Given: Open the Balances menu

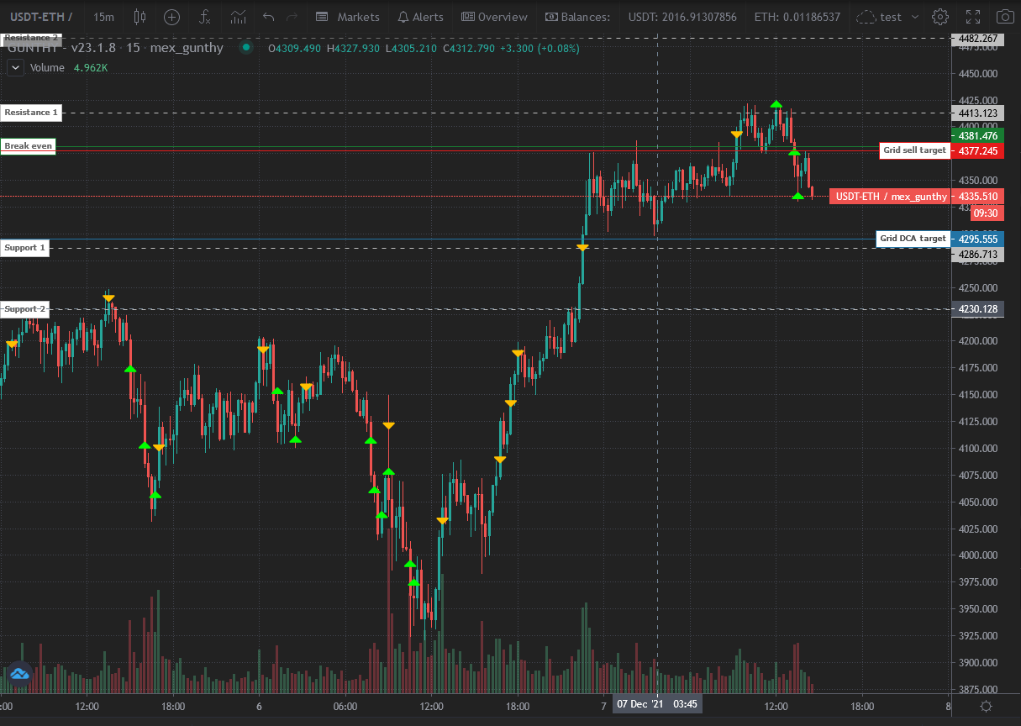Looking at the screenshot, I should point(577,17).
